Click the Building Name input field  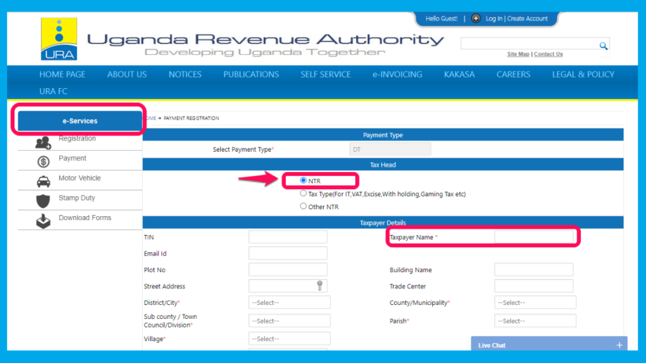534,270
